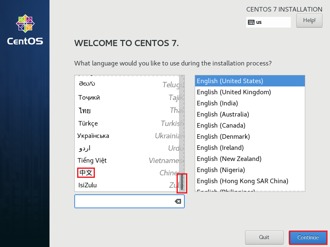Choose English (New Zealand) locale
Viewport: 330px width, 247px height.
[x=250, y=159]
